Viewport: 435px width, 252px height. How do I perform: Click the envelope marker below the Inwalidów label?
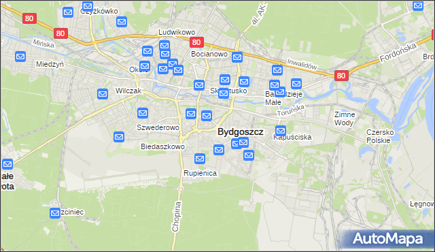pyautogui.click(x=277, y=70)
